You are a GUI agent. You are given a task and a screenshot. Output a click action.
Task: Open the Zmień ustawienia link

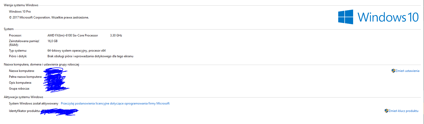tap(407, 71)
